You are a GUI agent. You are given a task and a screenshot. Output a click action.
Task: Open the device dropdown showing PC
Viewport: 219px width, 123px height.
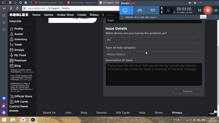click(x=154, y=40)
